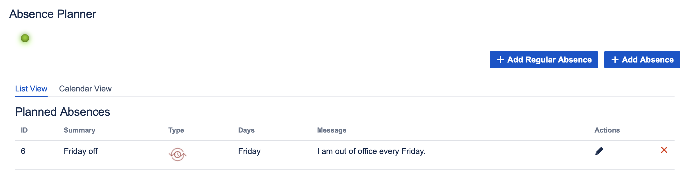Viewport: 685px width, 180px height.
Task: Delete the Friday off absence
Action: [664, 150]
